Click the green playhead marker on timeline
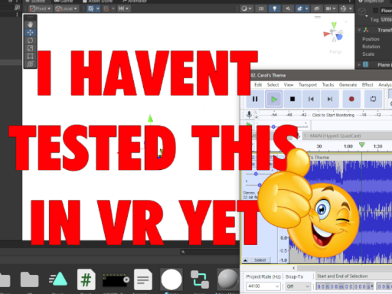The image size is (392, 294). [361, 145]
